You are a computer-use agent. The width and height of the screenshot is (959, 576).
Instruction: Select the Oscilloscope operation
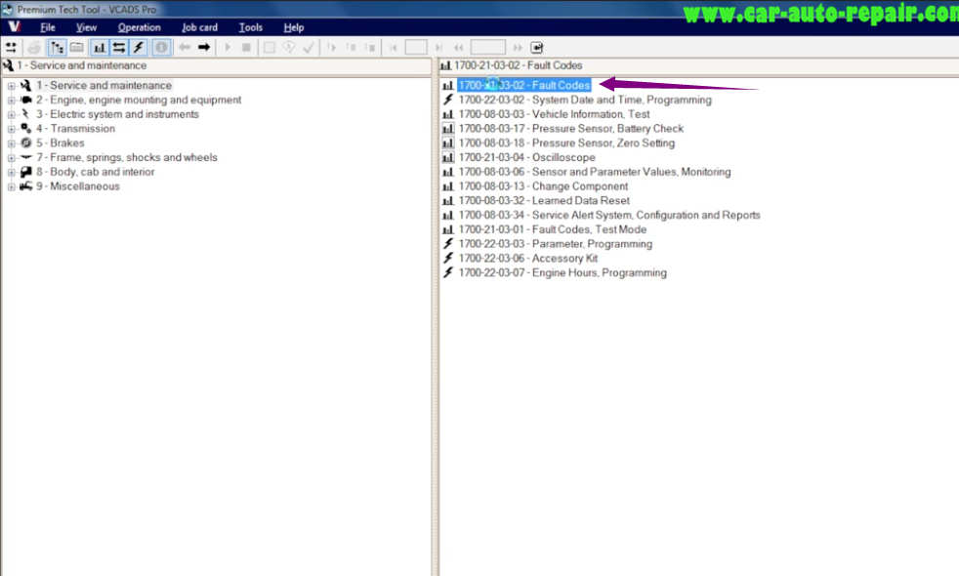tap(526, 158)
